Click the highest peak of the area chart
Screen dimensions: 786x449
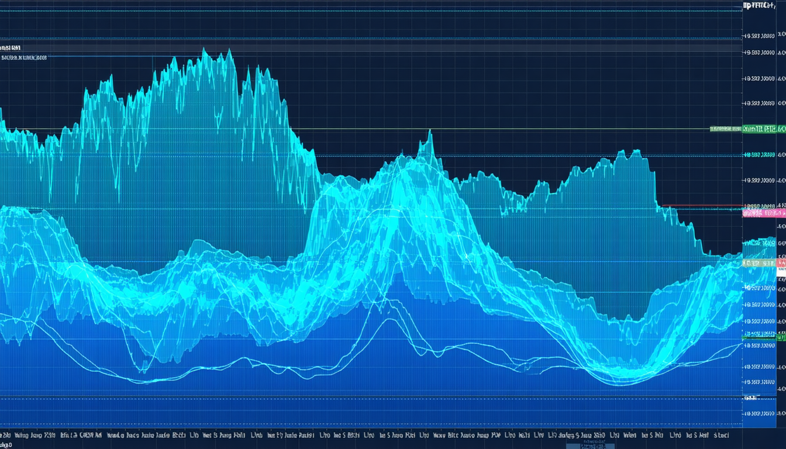(205, 50)
